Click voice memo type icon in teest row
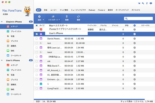 [41, 52]
